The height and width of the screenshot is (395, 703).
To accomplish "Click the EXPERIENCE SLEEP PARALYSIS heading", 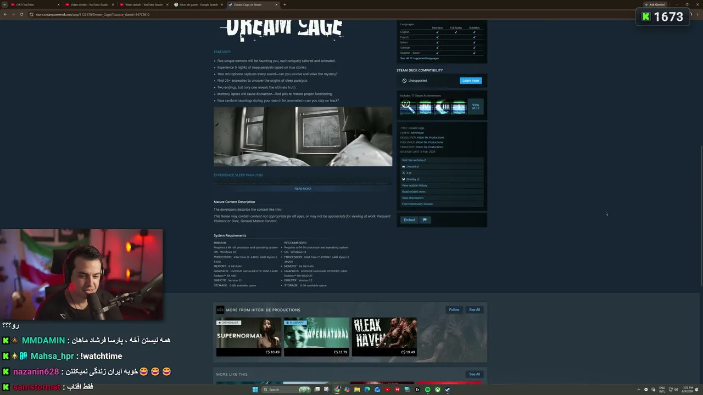I will click(x=238, y=175).
